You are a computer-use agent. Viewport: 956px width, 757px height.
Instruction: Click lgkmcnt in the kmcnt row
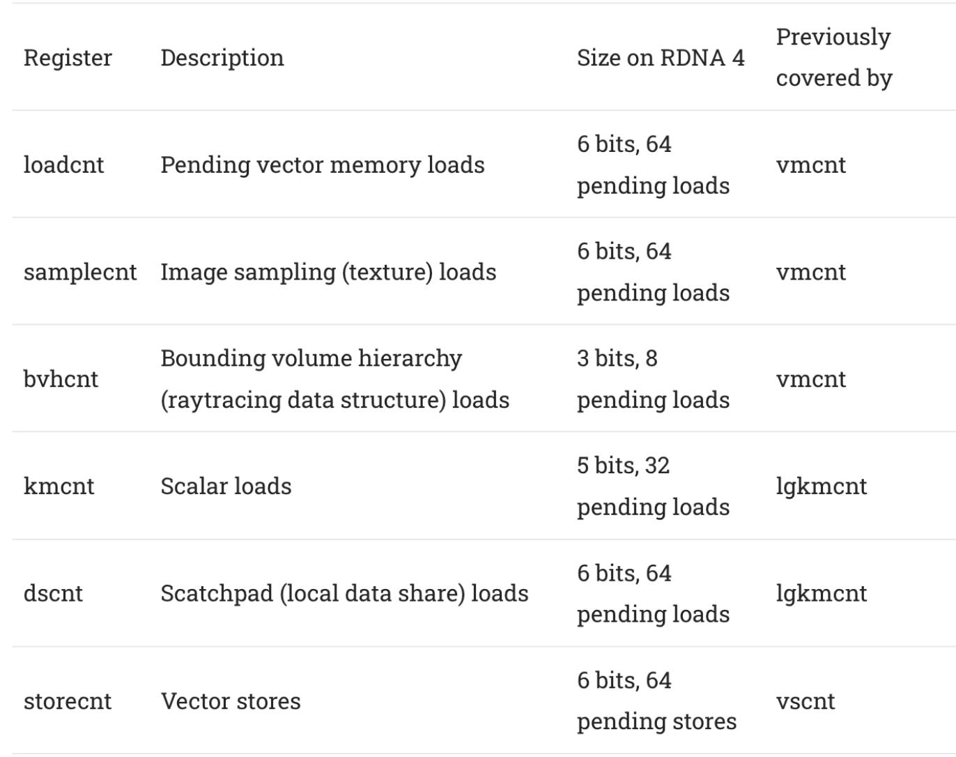click(x=822, y=487)
